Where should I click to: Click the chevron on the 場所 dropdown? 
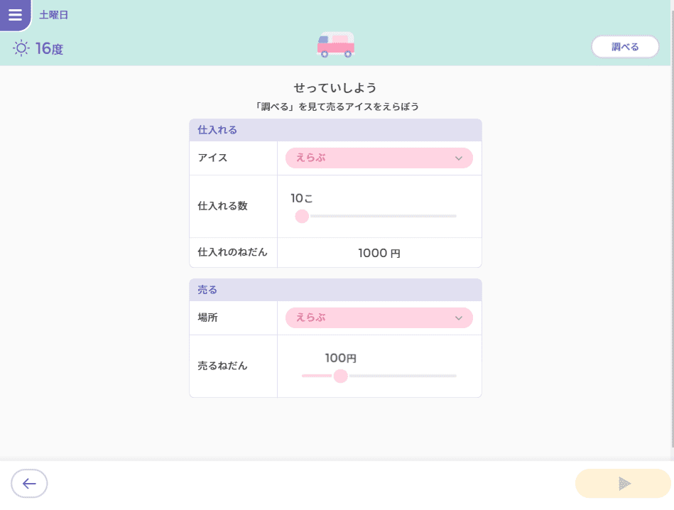(459, 318)
